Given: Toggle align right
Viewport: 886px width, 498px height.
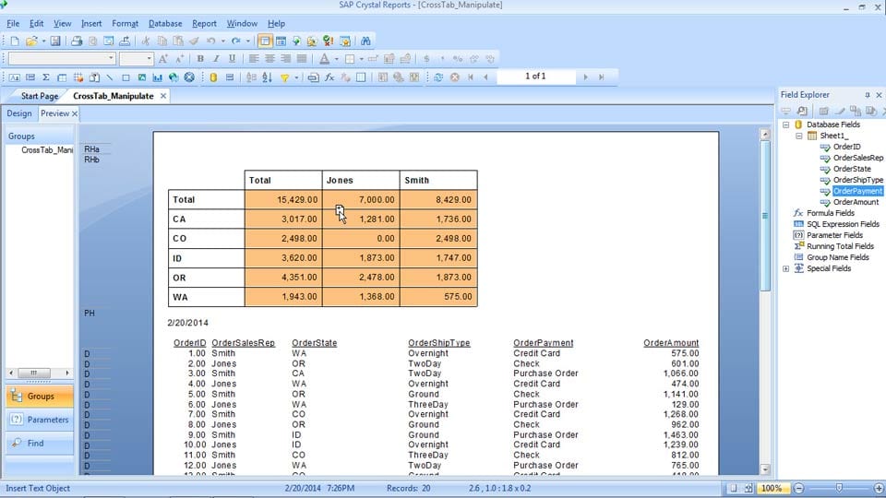Looking at the screenshot, I should [x=285, y=59].
